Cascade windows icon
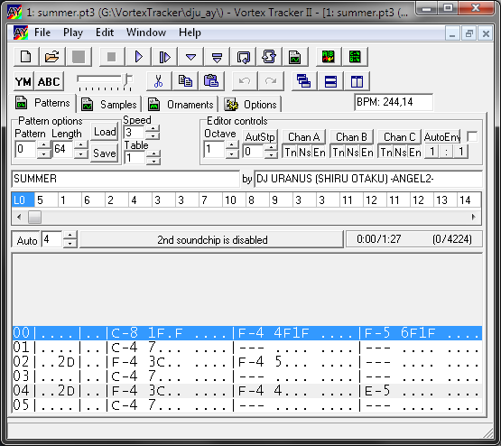 (304, 81)
